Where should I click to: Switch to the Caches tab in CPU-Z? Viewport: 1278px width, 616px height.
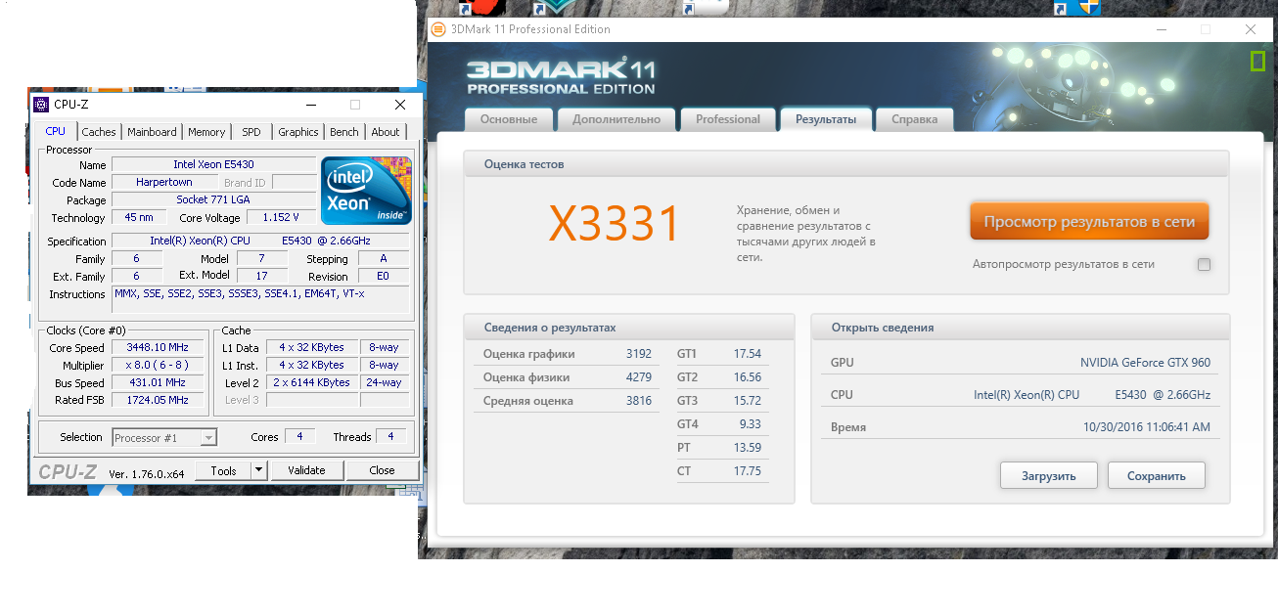(x=99, y=132)
